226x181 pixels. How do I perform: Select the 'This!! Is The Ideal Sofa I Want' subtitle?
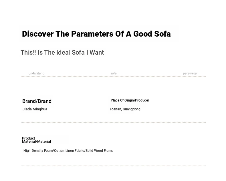click(62, 52)
